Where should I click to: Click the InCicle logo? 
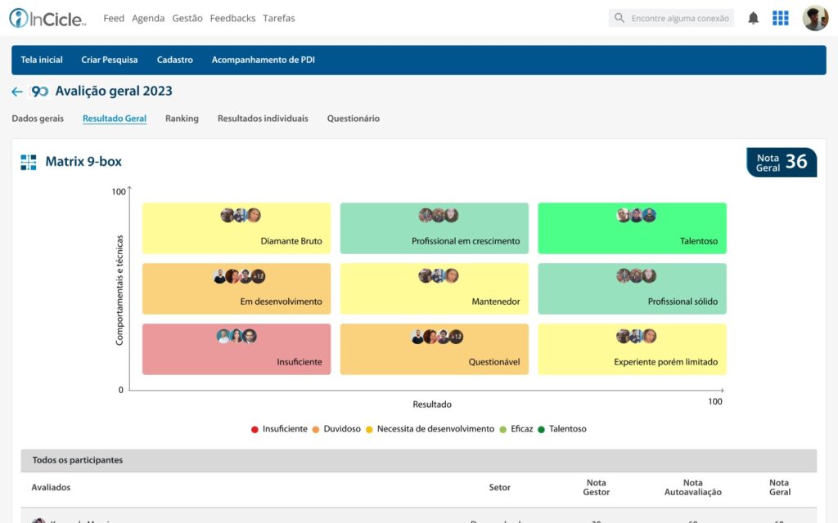[x=47, y=18]
